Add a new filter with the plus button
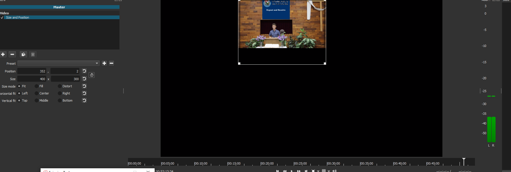The height and width of the screenshot is (172, 511). [3, 54]
